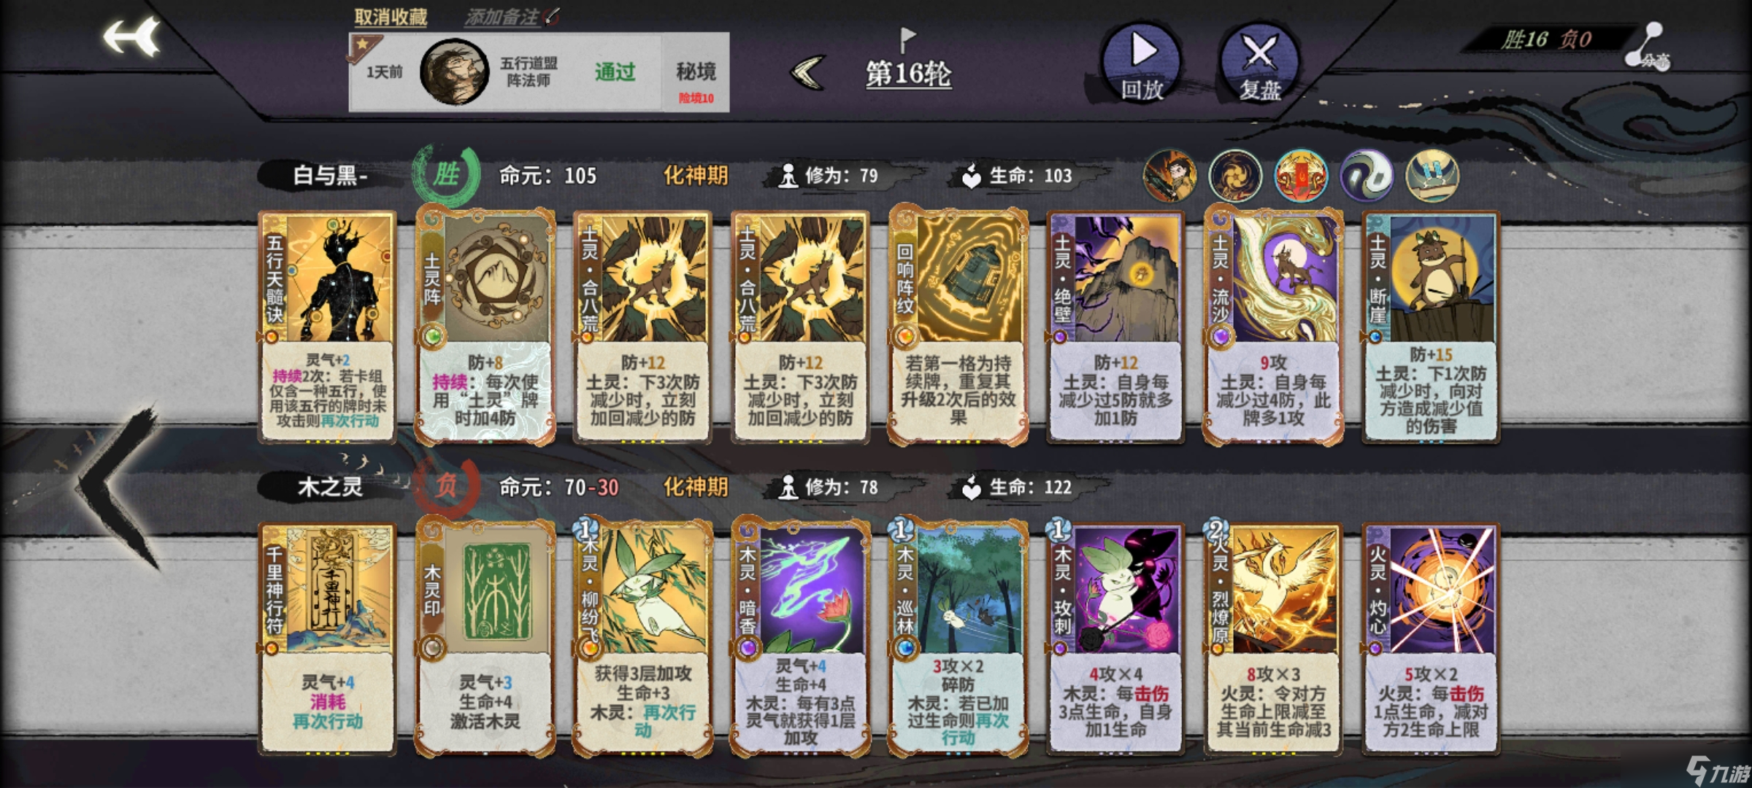Screen dimensions: 1752x788
Task: Click the 通过 status label
Action: point(615,72)
